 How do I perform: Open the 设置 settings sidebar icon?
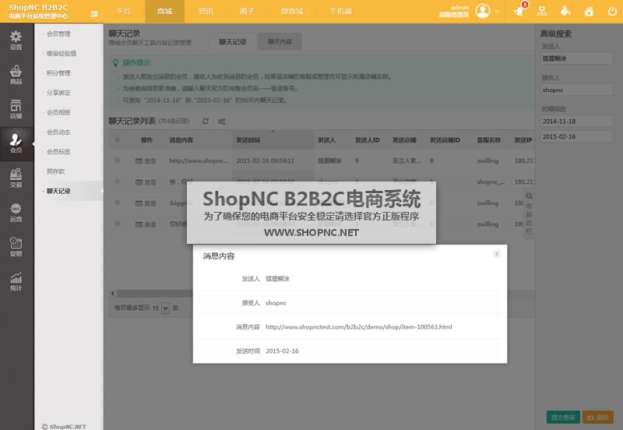tap(16, 41)
